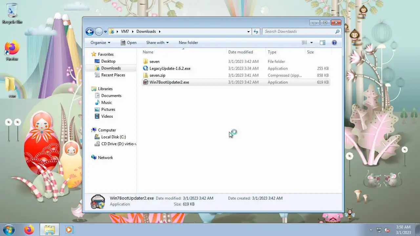Click the network tray icon
Viewport: 420px width, 236px height.
point(379,230)
